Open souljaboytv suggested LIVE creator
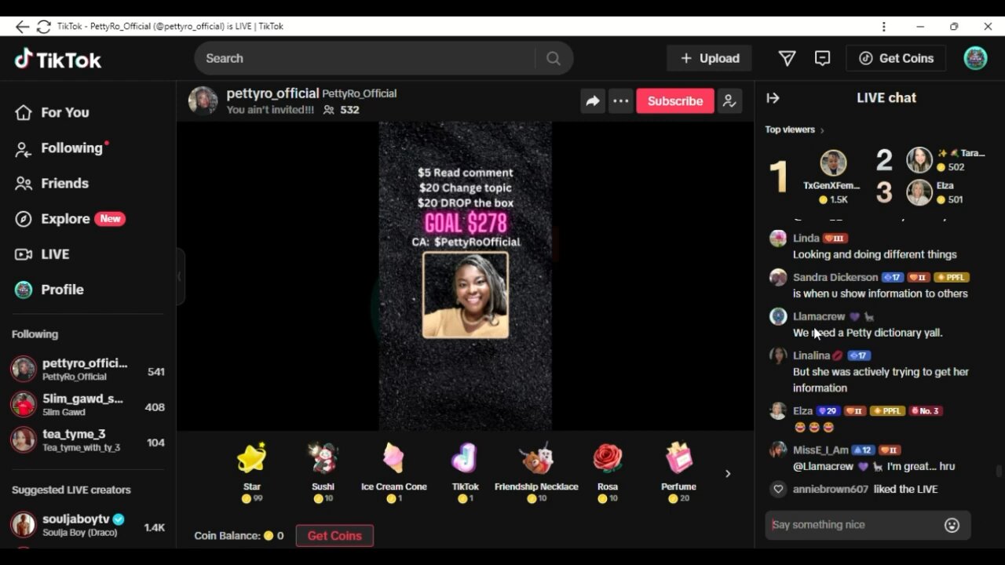Viewport: 1005px width, 565px height. coord(88,525)
